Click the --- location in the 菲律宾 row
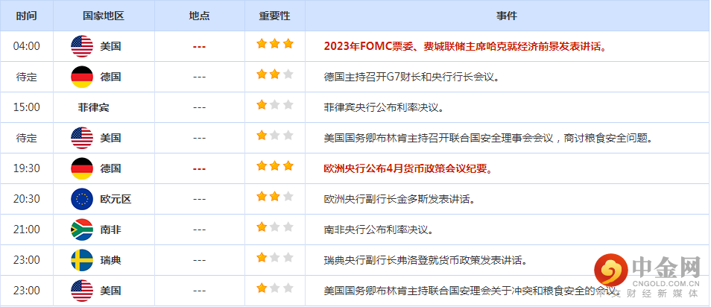This screenshot has width=711, height=307. 200,107
